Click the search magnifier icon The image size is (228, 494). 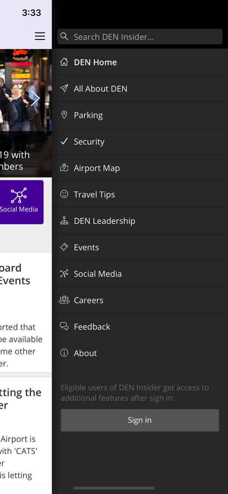click(x=64, y=37)
